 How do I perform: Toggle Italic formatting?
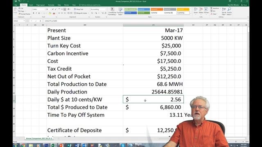click(x=36, y=13)
